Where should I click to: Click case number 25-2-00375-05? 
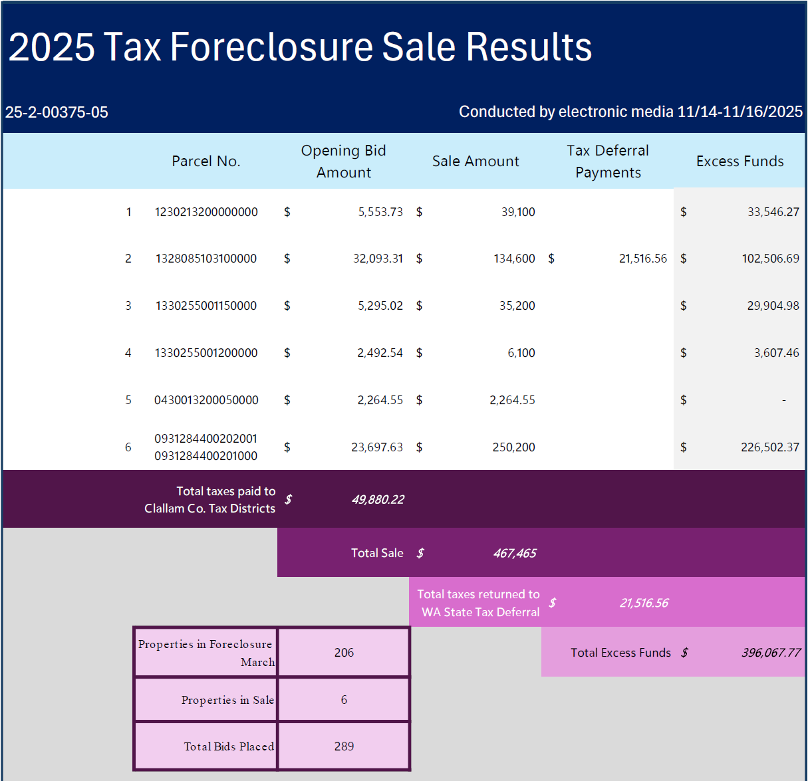(x=57, y=112)
